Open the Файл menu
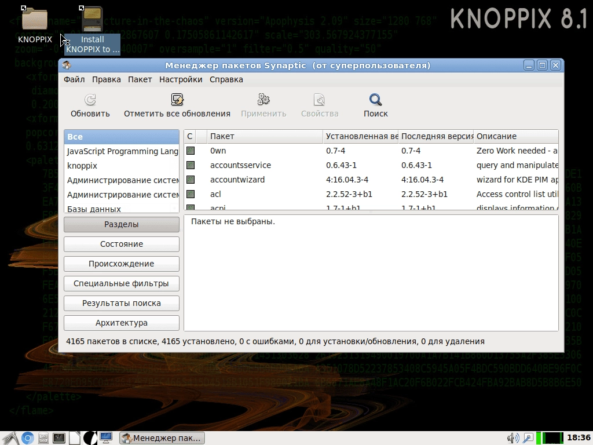This screenshot has width=593, height=445. click(x=74, y=79)
